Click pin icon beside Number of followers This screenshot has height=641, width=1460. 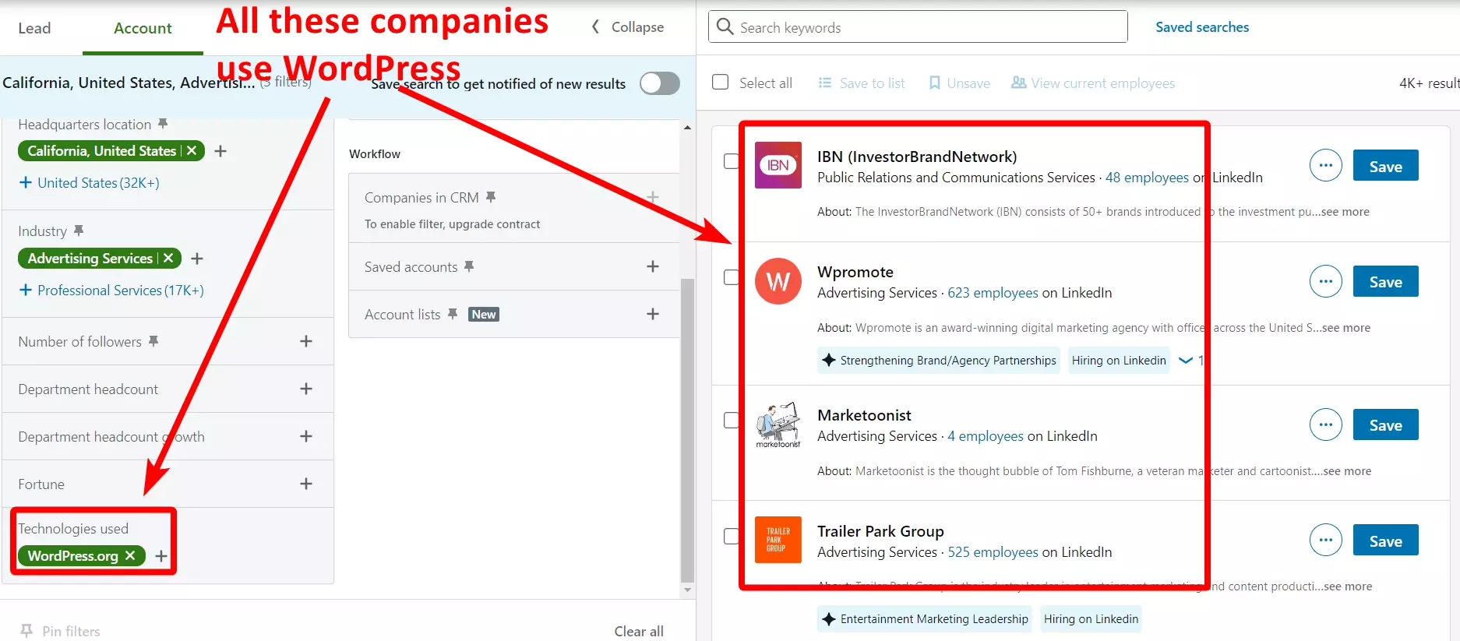(153, 341)
